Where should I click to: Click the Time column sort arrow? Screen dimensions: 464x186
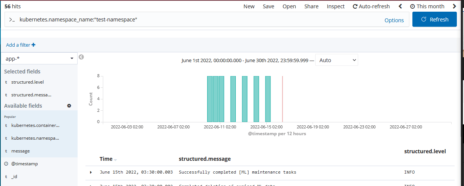click(x=116, y=160)
